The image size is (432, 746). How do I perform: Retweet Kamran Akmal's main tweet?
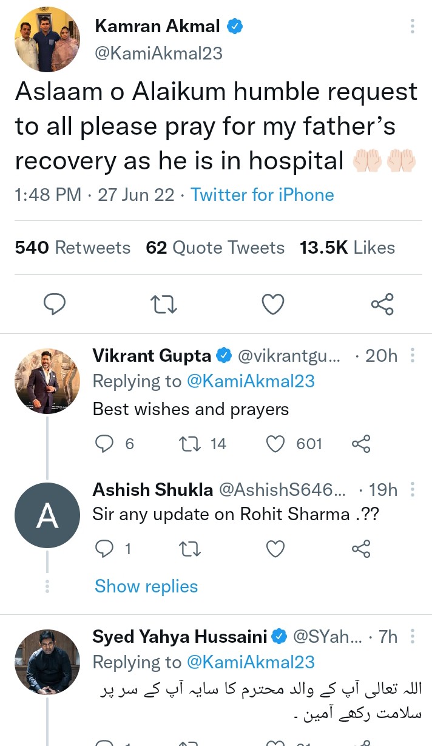[x=164, y=303]
